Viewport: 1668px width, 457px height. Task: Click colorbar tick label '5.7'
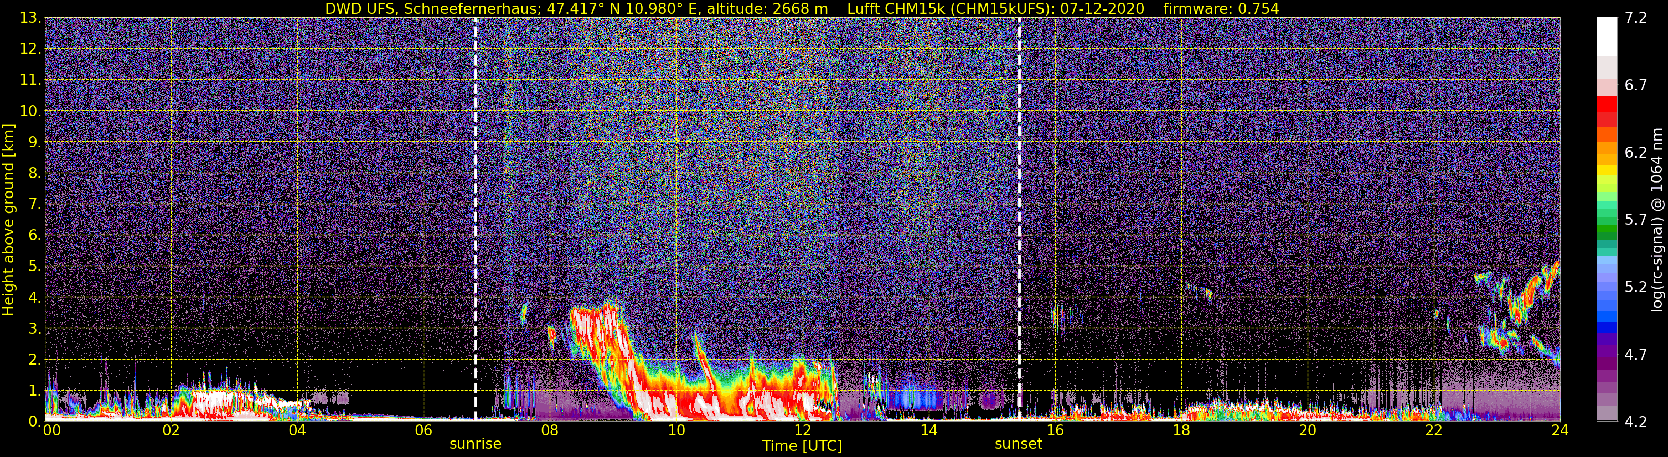point(1636,220)
